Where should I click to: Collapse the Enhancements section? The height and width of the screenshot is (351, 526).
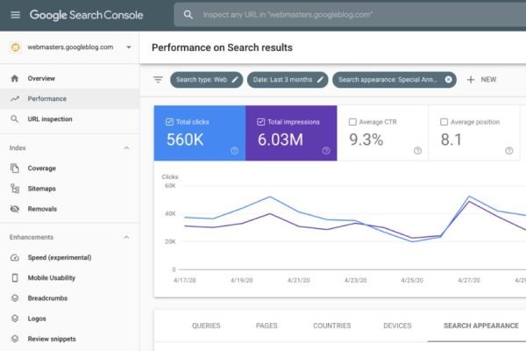(125, 237)
